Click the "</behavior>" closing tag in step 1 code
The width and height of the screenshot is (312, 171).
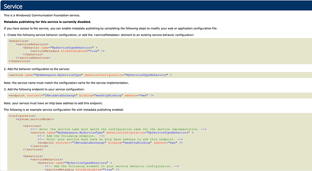pos(33,54)
